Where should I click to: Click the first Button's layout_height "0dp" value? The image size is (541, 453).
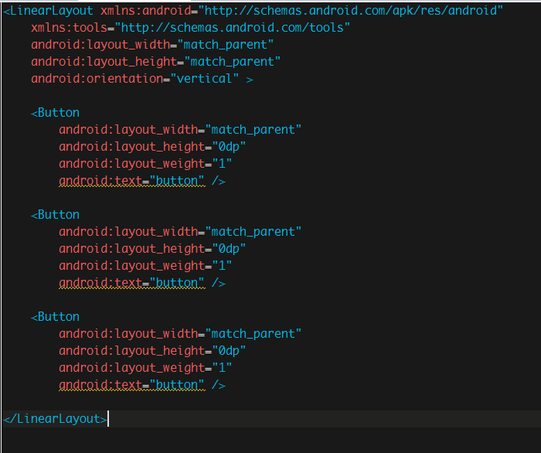click(229, 147)
